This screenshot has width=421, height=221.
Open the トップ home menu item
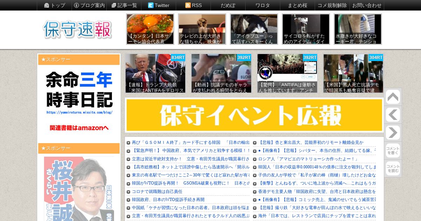pyautogui.click(x=55, y=5)
